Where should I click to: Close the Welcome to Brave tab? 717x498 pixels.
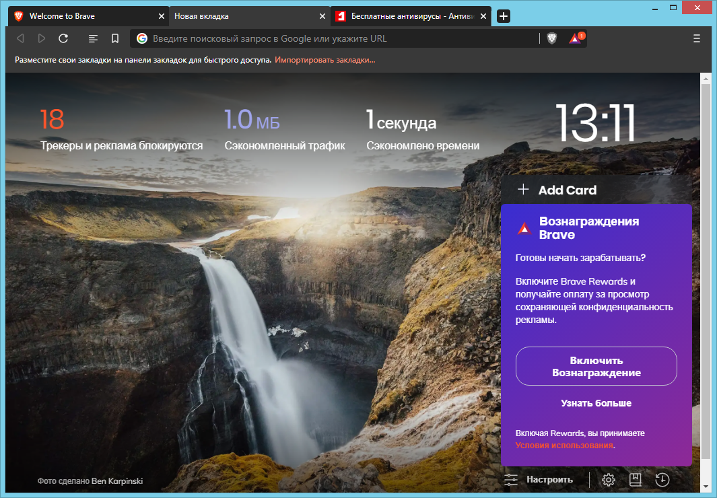(161, 16)
